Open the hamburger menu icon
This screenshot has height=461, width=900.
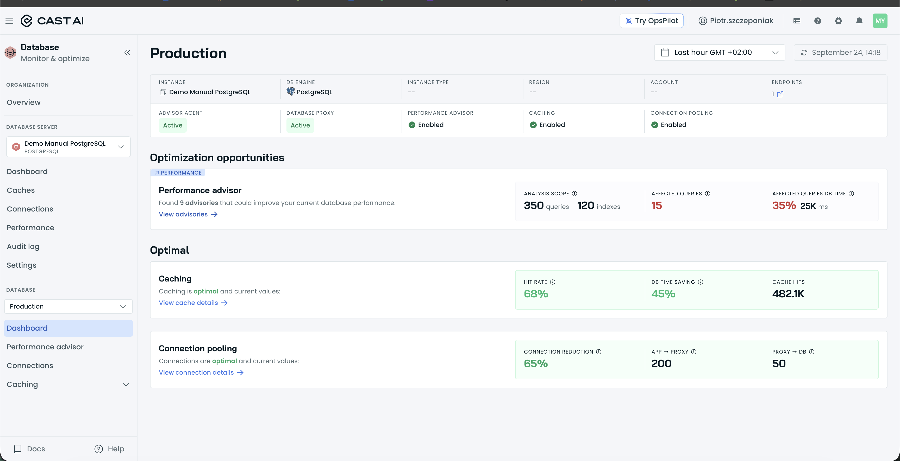[9, 21]
